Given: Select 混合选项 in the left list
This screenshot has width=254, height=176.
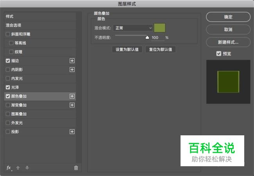Looking at the screenshot, I should click(x=13, y=25).
